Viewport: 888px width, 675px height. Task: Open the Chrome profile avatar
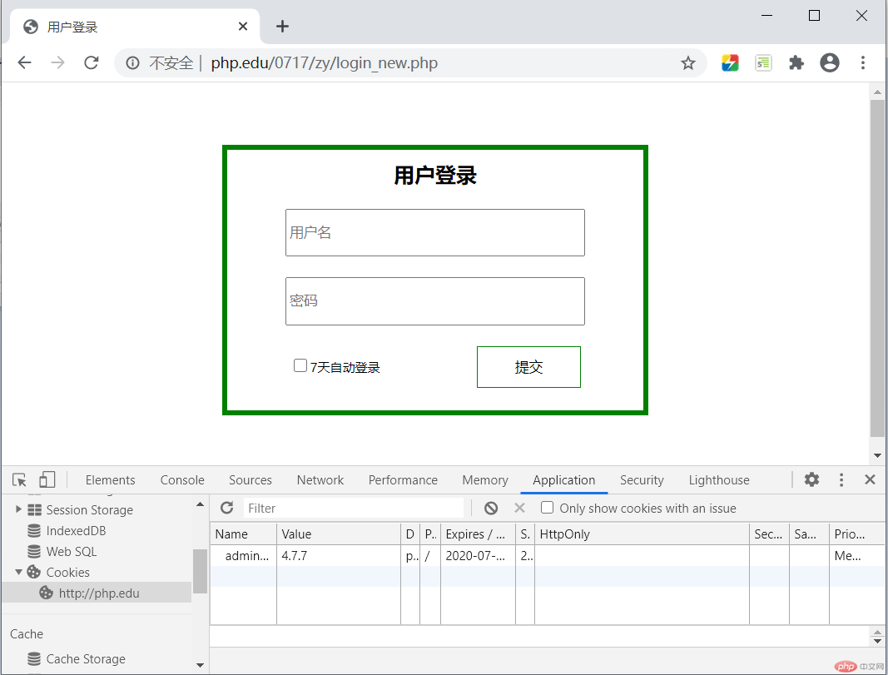[830, 63]
